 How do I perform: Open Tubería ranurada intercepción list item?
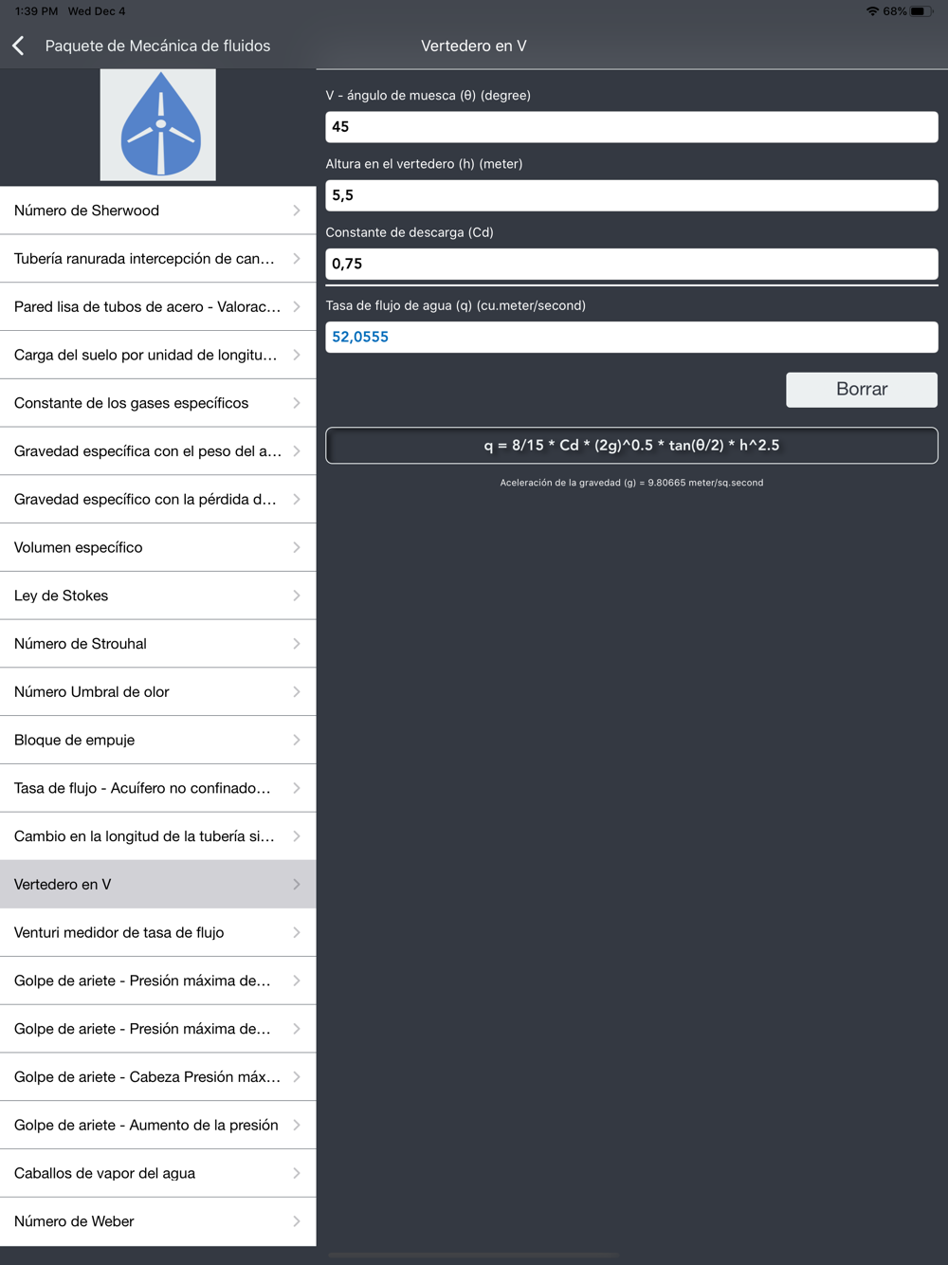tap(157, 259)
